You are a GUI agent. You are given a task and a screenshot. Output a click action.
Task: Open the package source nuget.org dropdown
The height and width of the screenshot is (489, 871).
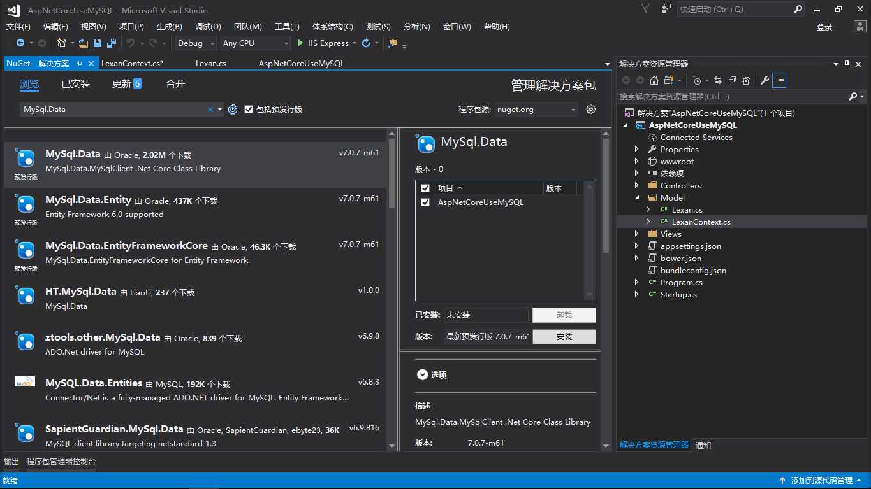[x=536, y=110]
